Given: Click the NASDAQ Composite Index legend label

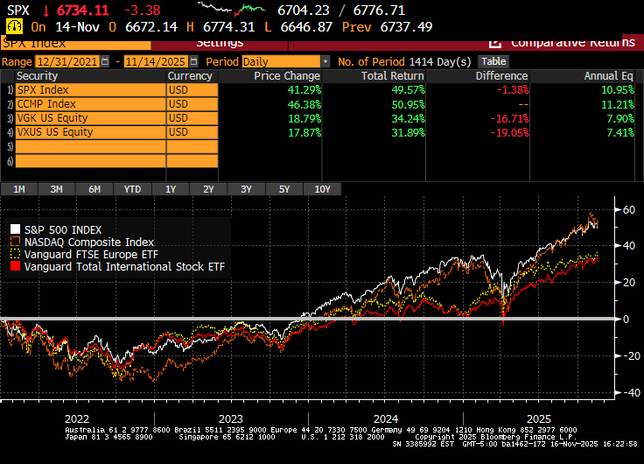Looking at the screenshot, I should (89, 243).
